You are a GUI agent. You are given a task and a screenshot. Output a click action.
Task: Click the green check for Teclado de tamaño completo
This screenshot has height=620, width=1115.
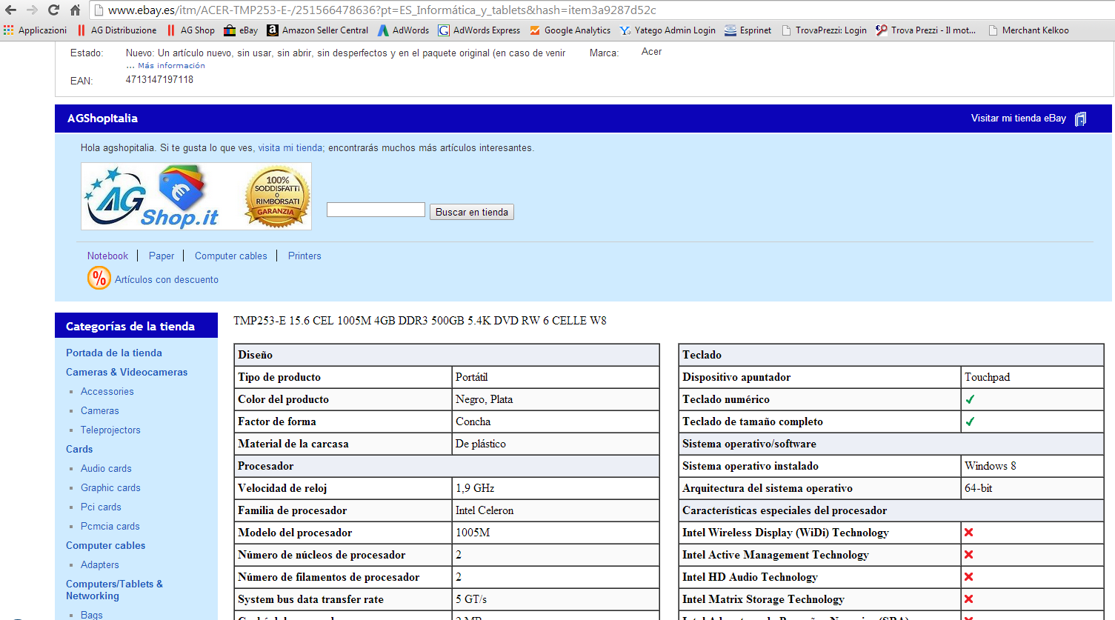click(x=970, y=421)
